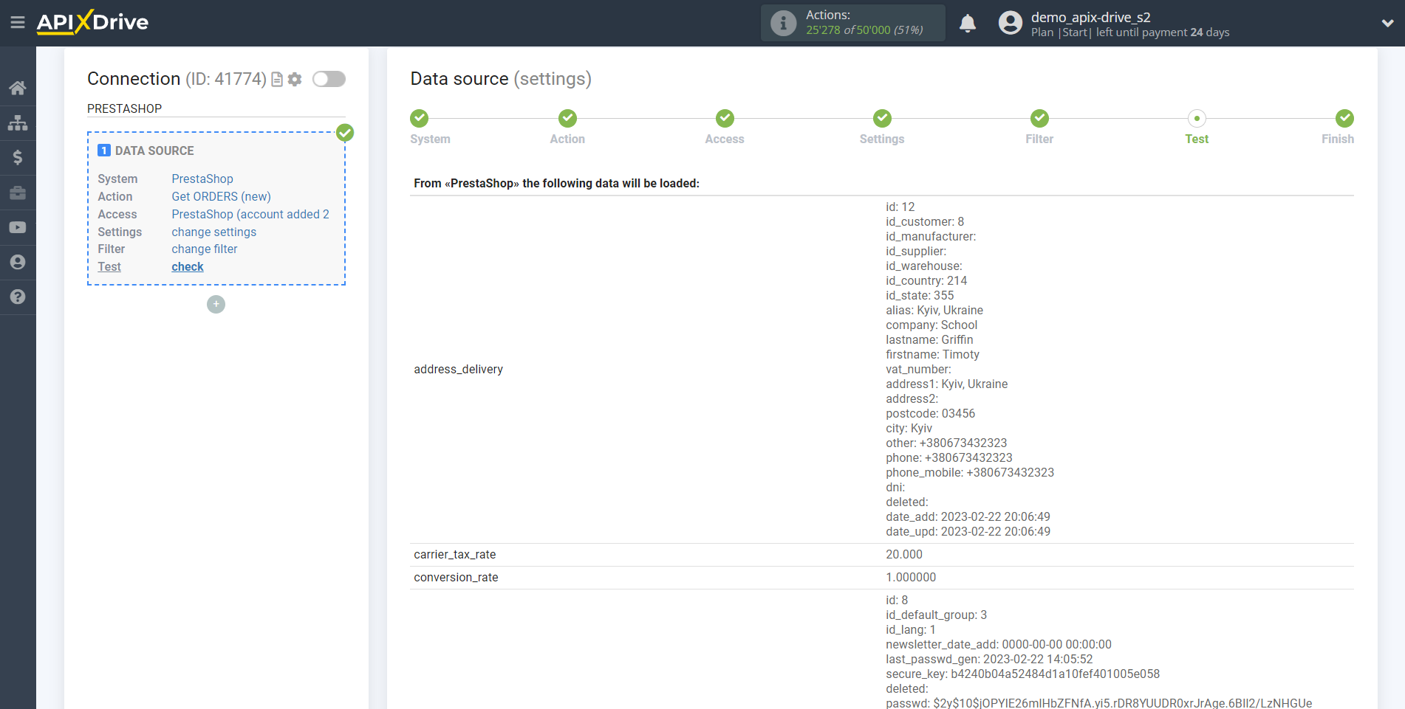This screenshot has width=1405, height=709.
Task: Select the secure_key value line
Action: click(1022, 674)
